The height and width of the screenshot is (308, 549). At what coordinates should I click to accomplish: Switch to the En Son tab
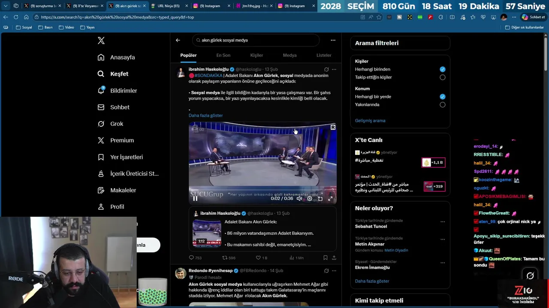(x=223, y=55)
